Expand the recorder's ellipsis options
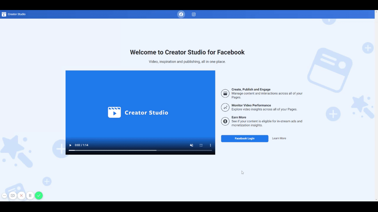Image resolution: width=378 pixels, height=212 pixels. [4, 196]
